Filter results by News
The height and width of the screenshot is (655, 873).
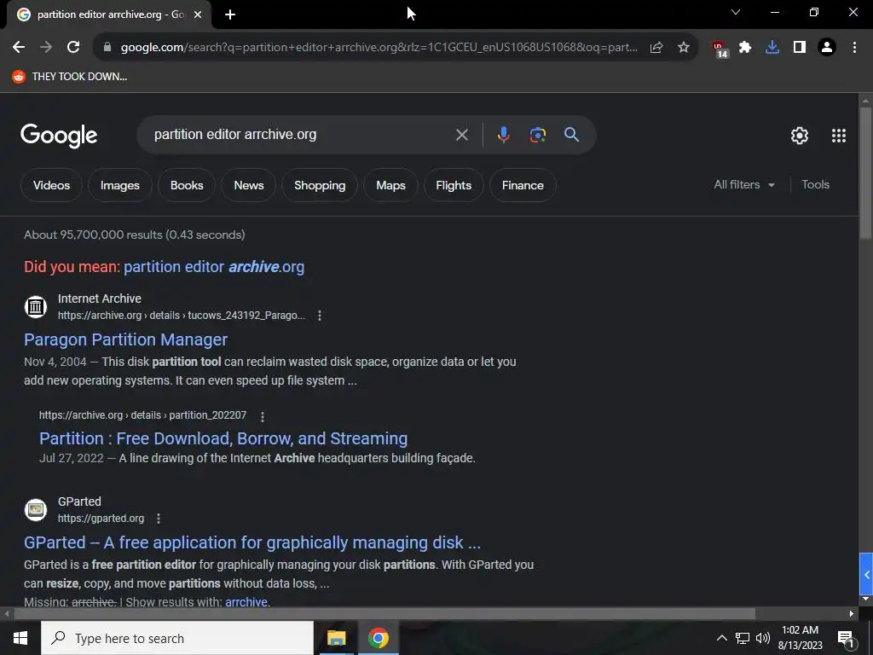248,185
